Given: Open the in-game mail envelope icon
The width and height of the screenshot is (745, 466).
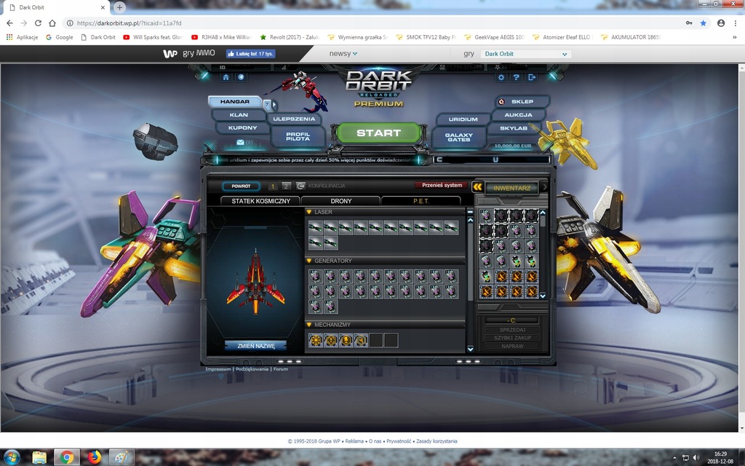Looking at the screenshot, I should [240, 142].
